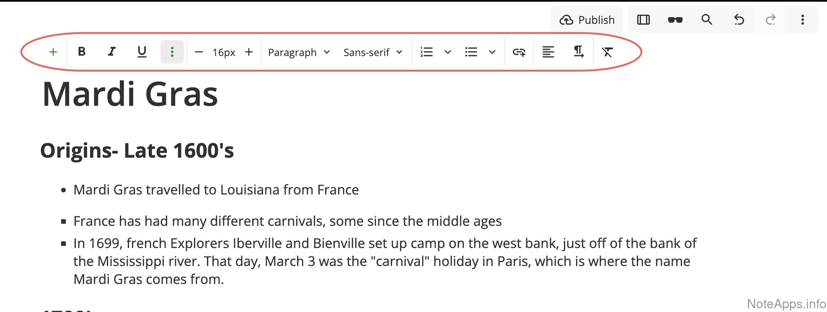Toggle underline formatting

(142, 52)
